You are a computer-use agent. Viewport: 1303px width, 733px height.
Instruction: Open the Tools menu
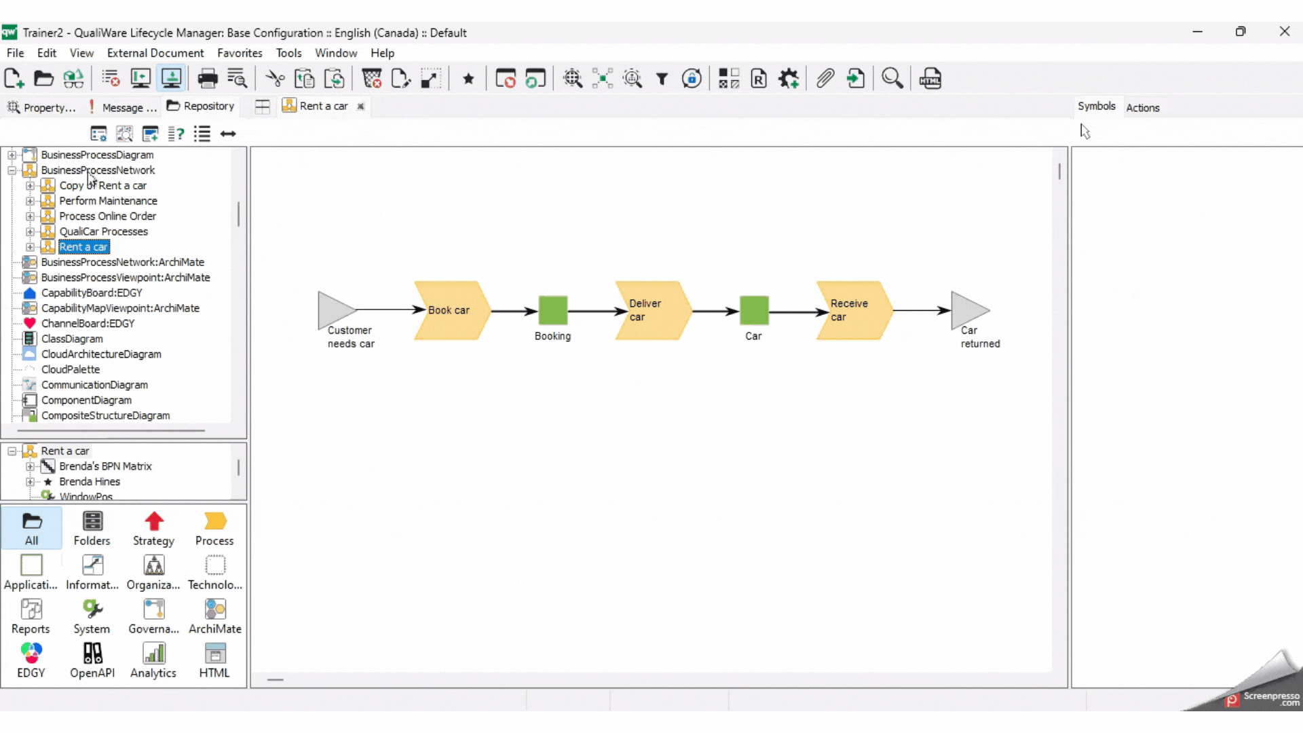click(288, 53)
